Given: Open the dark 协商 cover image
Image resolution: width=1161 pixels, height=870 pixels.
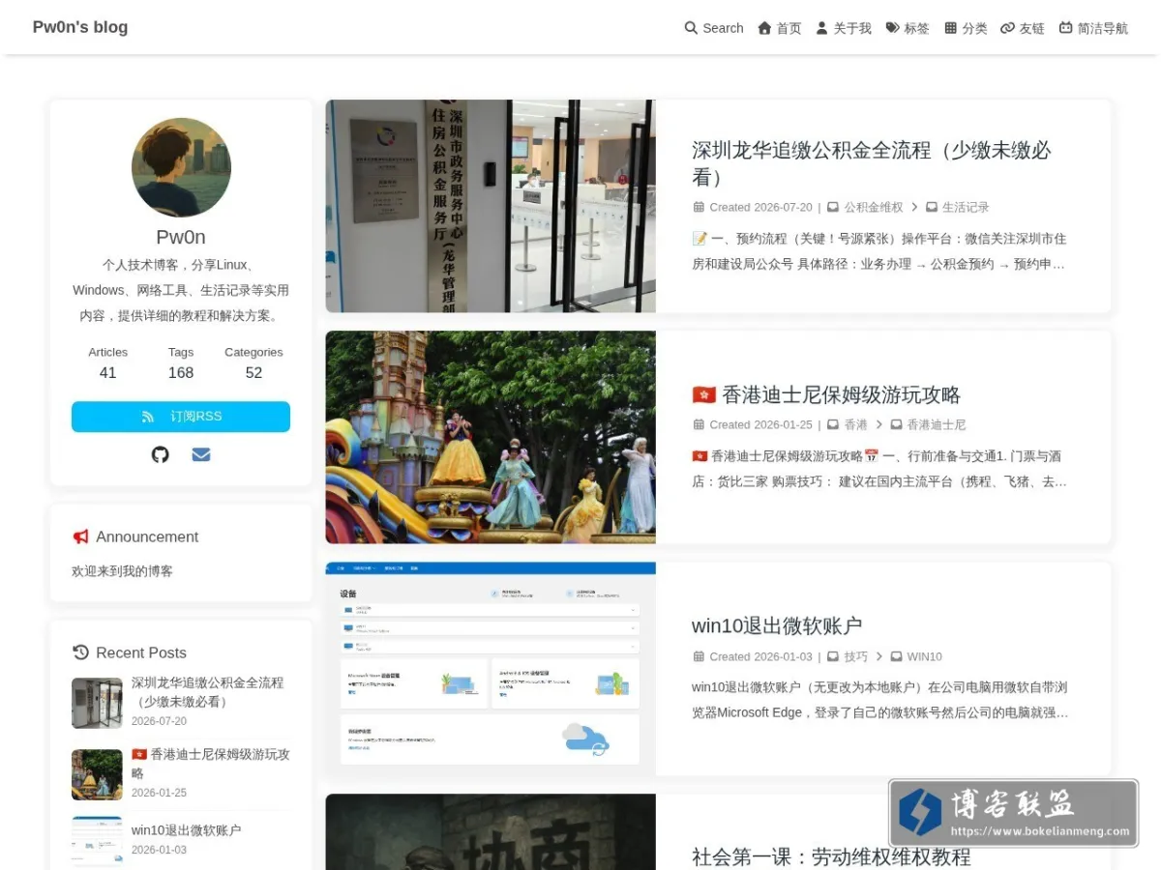Looking at the screenshot, I should pyautogui.click(x=491, y=832).
